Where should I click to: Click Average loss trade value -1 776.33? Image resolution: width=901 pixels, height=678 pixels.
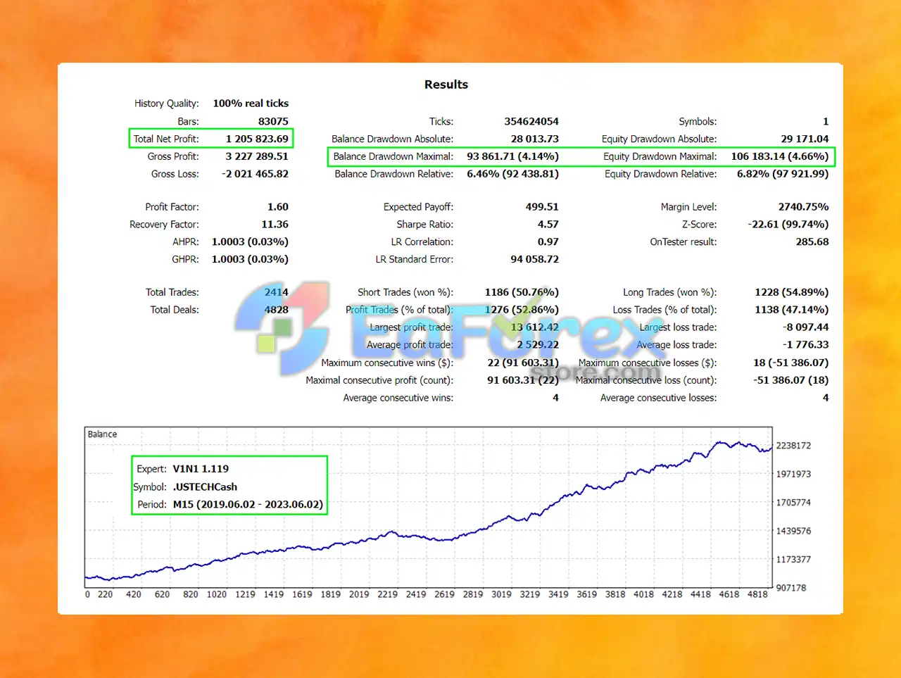[x=806, y=345]
